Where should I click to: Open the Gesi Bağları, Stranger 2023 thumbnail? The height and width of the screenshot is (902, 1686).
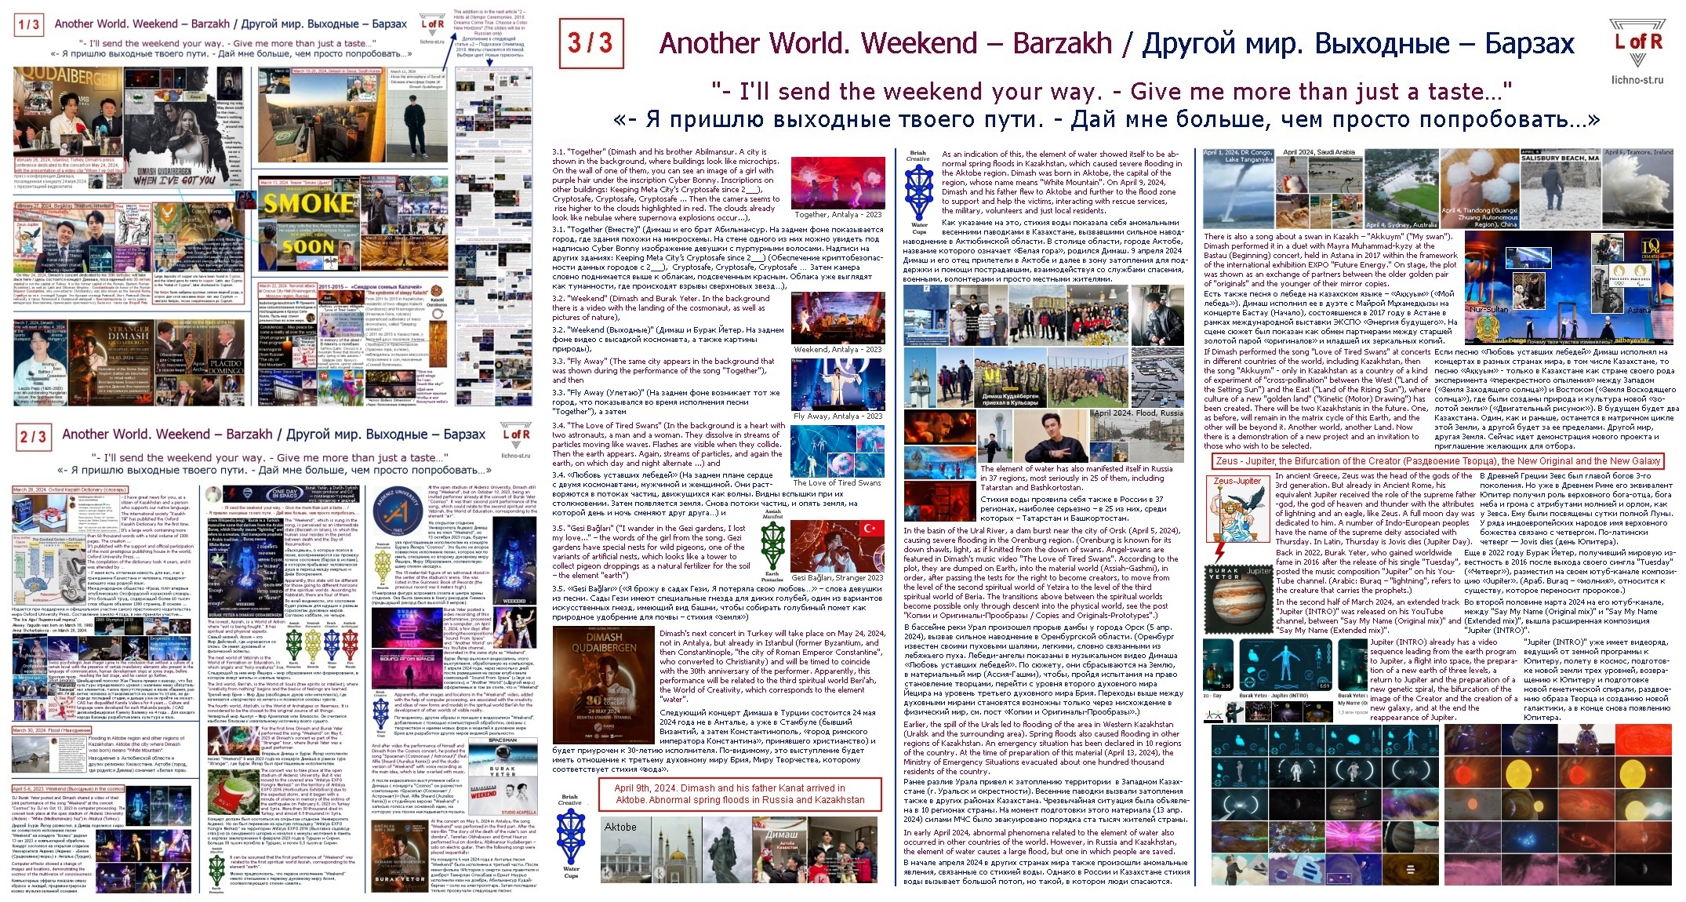click(838, 546)
